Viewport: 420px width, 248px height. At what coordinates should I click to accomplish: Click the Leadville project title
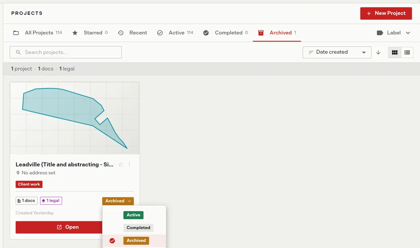click(x=64, y=165)
